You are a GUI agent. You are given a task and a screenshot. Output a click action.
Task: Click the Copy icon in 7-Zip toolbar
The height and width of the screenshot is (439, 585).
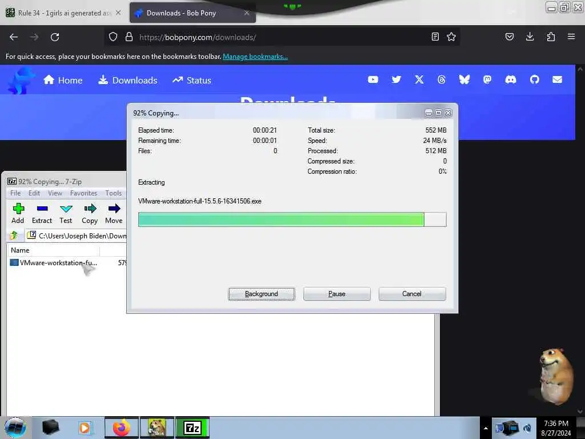click(90, 213)
